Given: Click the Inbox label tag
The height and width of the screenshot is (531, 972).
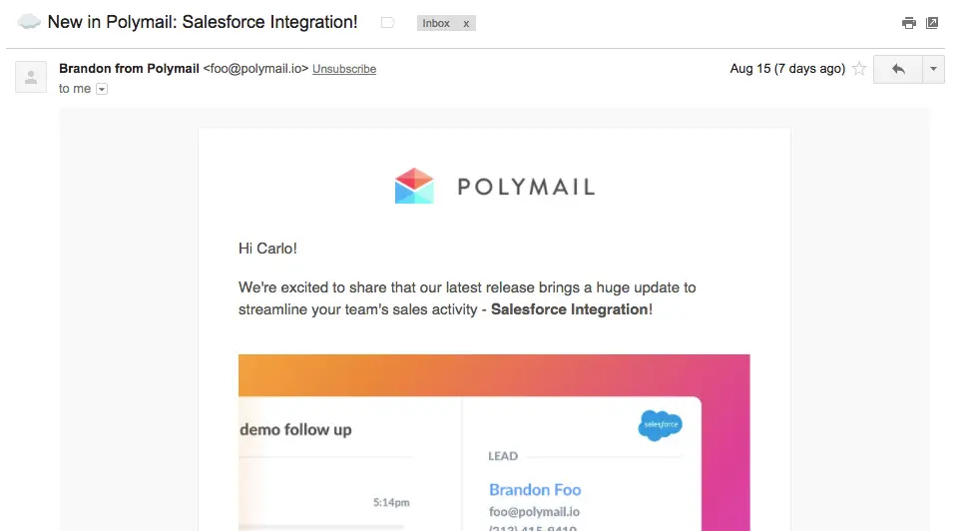Looking at the screenshot, I should point(436,23).
